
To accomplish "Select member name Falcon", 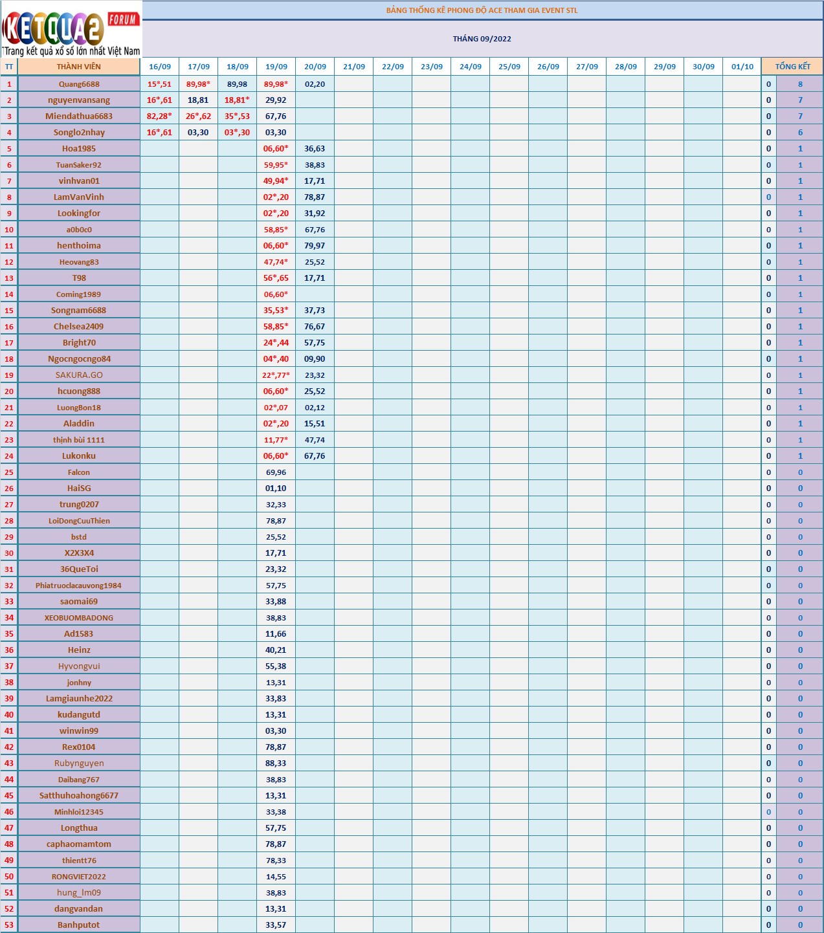I will (79, 472).
